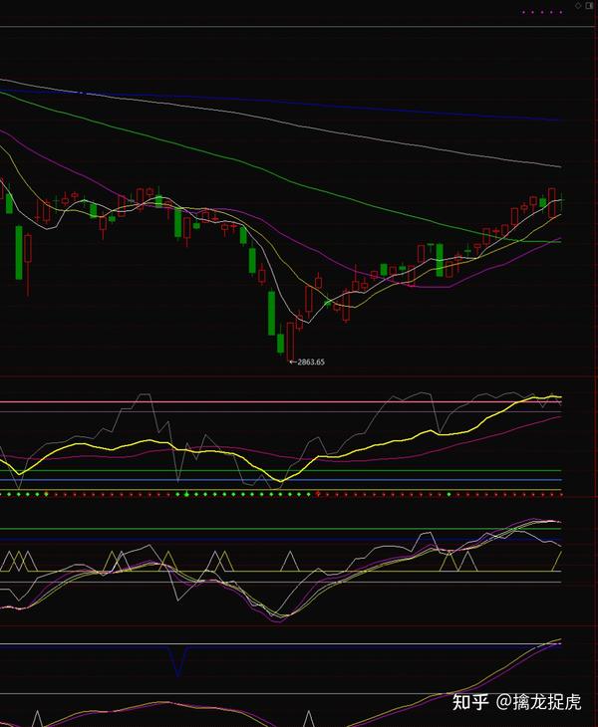Click the row of magenta dots at top
The width and height of the screenshot is (598, 727).
(543, 12)
